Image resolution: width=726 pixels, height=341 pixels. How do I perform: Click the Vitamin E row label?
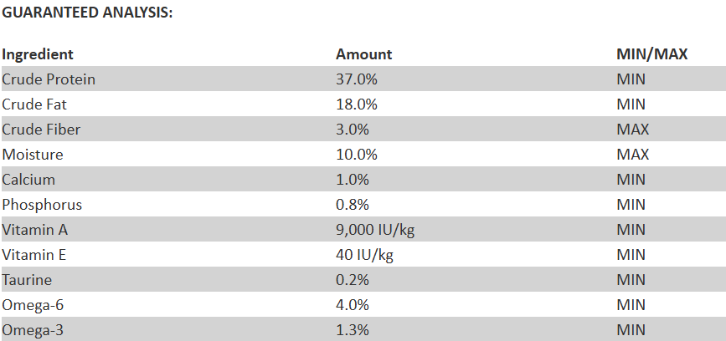pyautogui.click(x=36, y=255)
